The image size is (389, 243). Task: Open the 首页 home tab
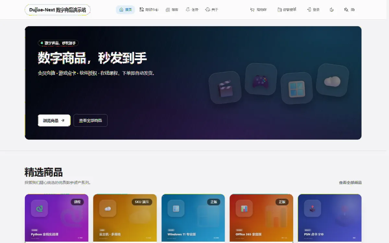pyautogui.click(x=125, y=10)
